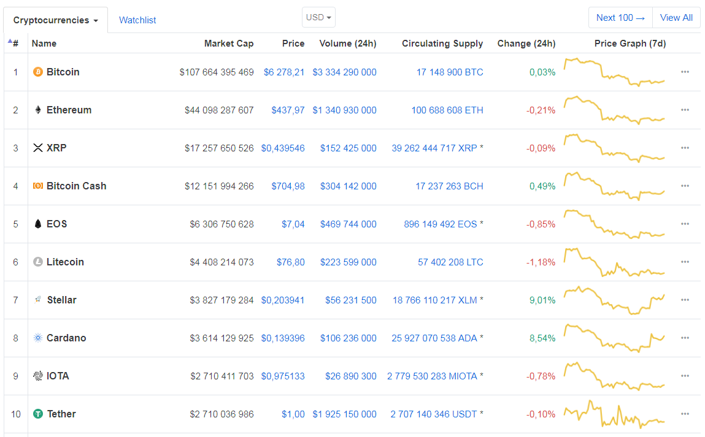
Task: Click Stellar change value 9,01%
Action: (x=542, y=300)
